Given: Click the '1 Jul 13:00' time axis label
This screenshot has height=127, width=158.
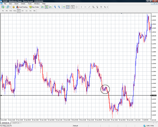Looking at the screenshot, I should point(138,120).
